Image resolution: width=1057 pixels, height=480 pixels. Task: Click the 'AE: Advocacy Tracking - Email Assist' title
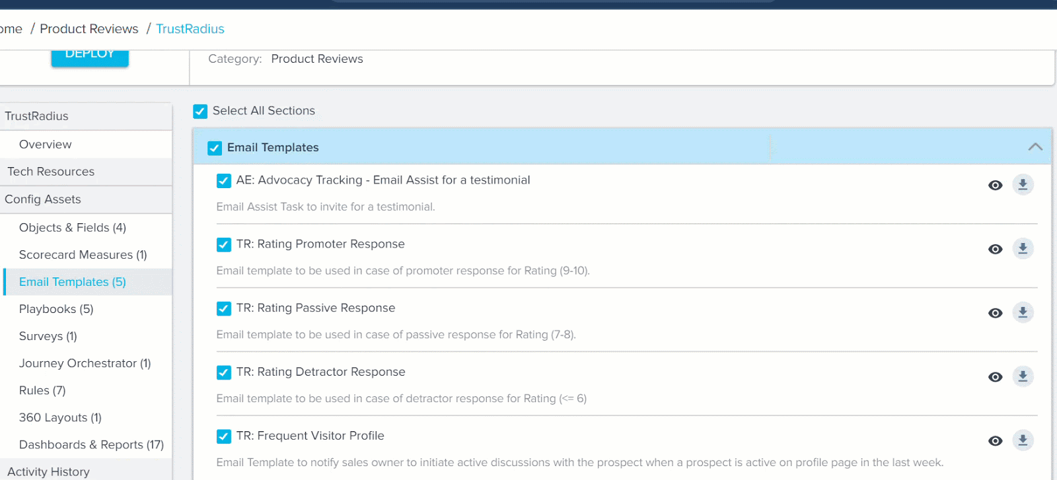tap(383, 180)
